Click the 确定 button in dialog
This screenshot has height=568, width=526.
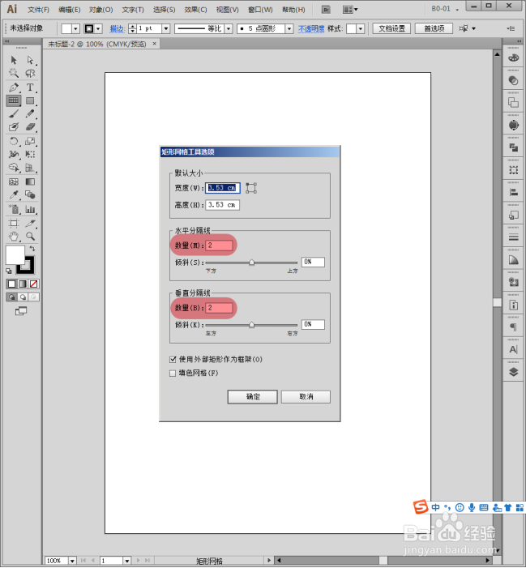tap(253, 397)
